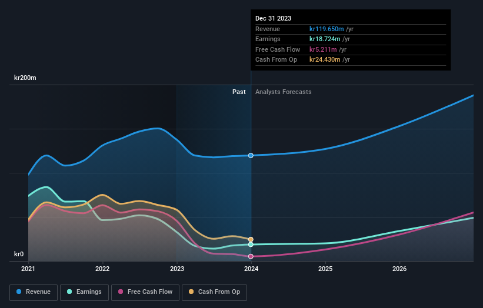
Task: Click the orange dot in Cash From Op legend
Action: point(191,292)
